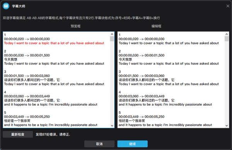The width and height of the screenshot is (232, 150).
Task: Close the 字幕大师 dialog window
Action: coord(228,6)
